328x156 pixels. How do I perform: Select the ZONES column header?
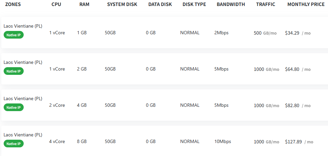tap(13, 4)
